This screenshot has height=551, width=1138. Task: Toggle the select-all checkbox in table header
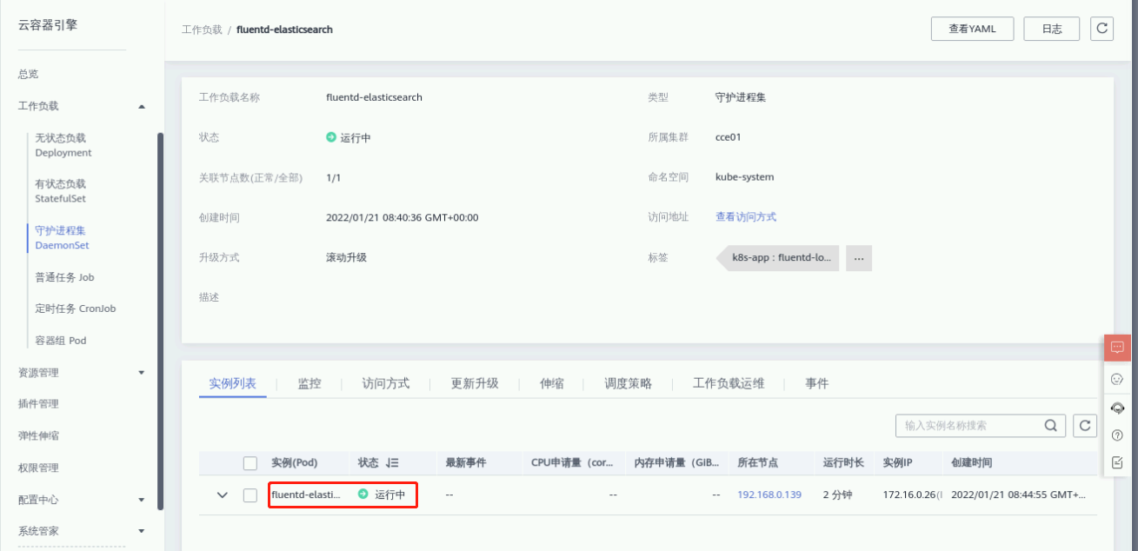coord(250,463)
